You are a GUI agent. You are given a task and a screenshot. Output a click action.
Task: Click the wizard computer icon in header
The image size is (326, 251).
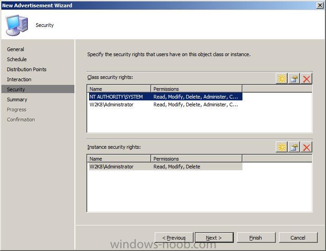(16, 25)
